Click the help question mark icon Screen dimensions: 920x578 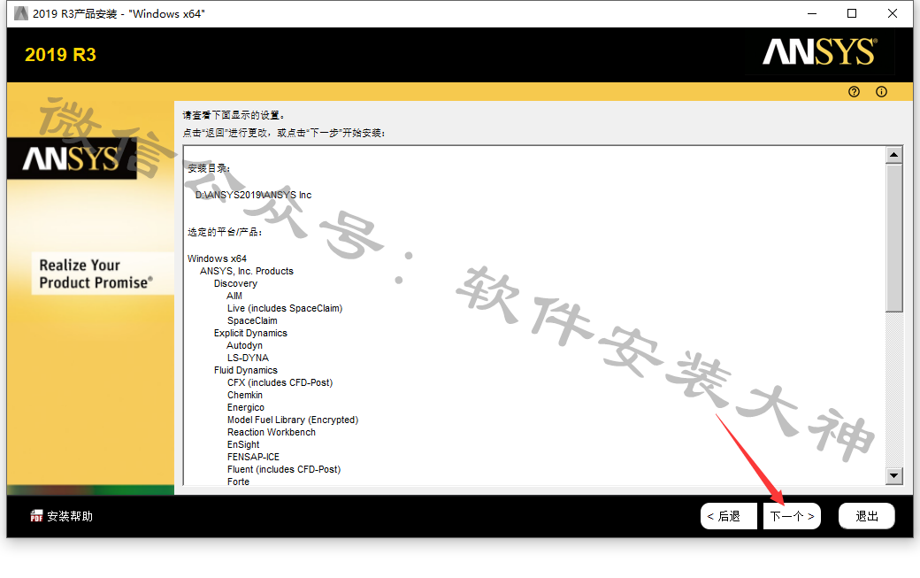[x=854, y=91]
